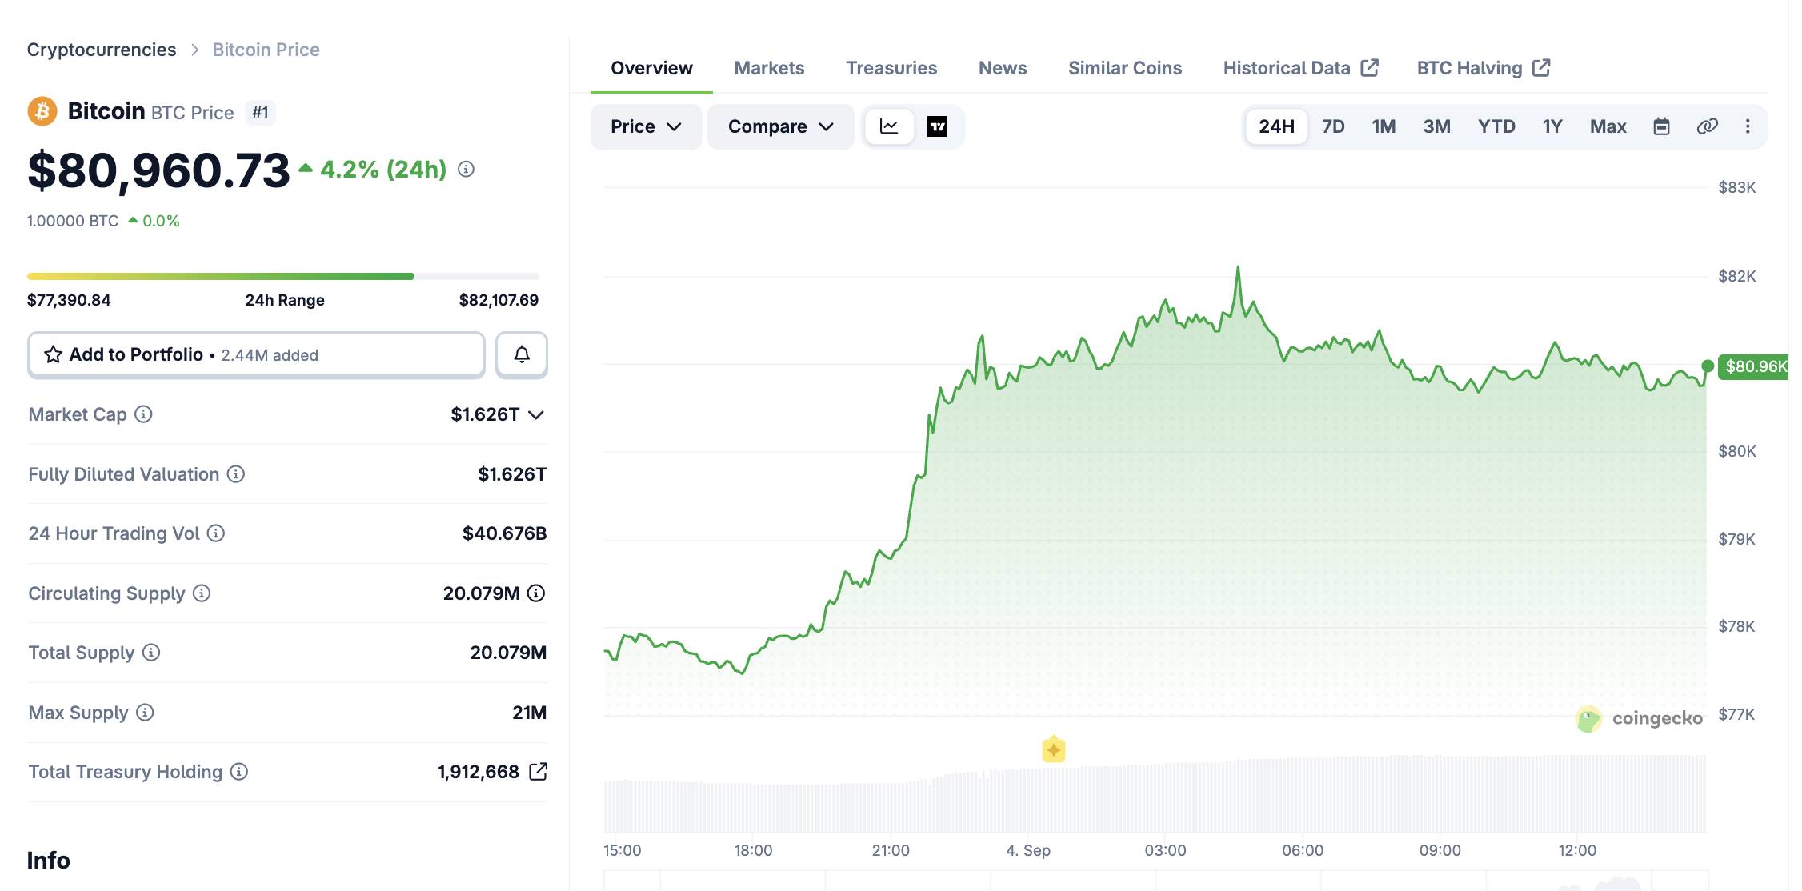Open the Historical Data tab
The width and height of the screenshot is (1802, 891).
pyautogui.click(x=1300, y=68)
